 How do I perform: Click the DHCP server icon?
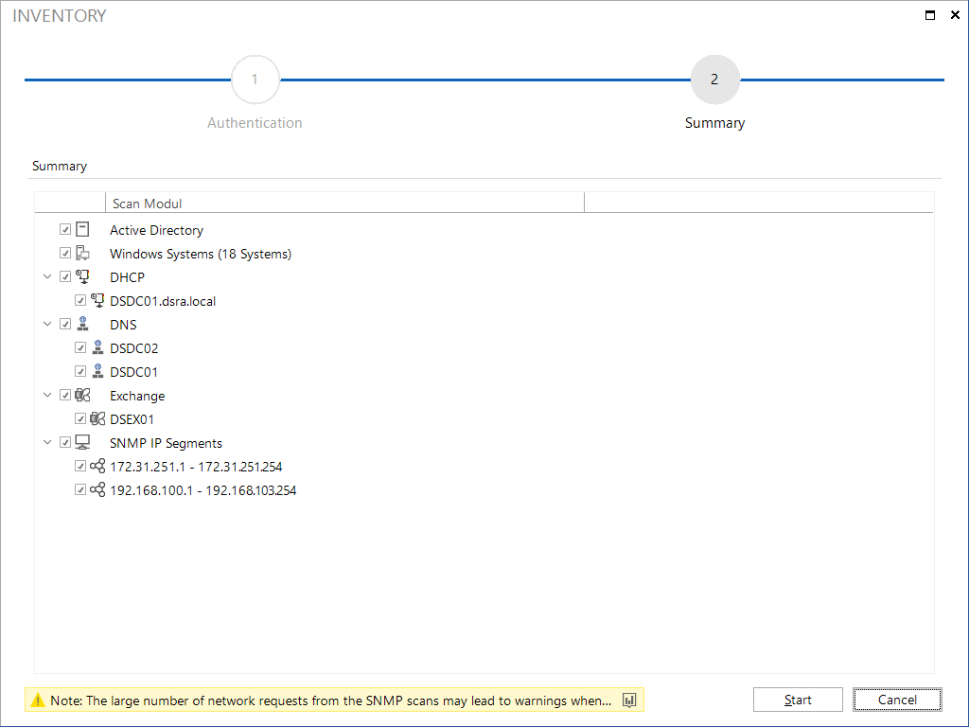(82, 276)
